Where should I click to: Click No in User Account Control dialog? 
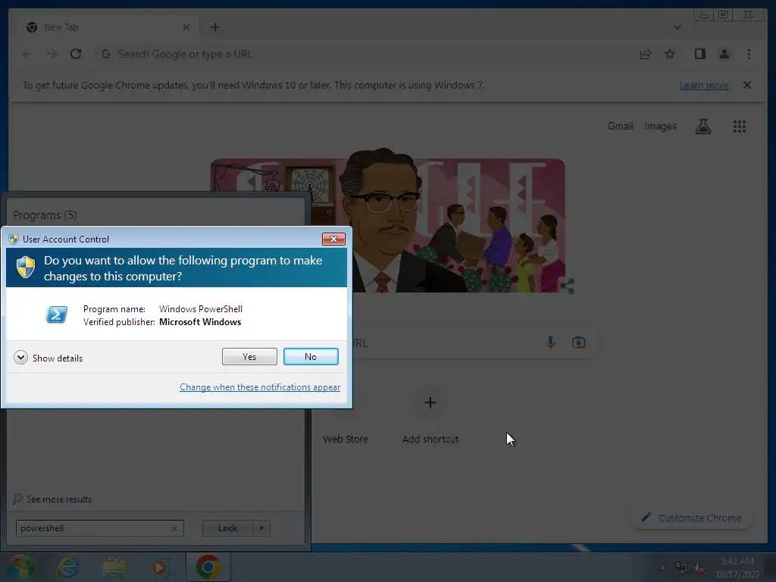(311, 356)
